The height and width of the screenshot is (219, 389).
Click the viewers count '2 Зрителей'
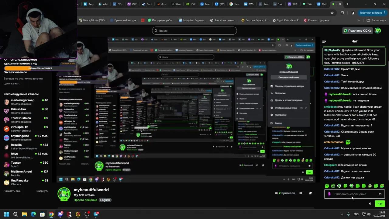pos(285,193)
